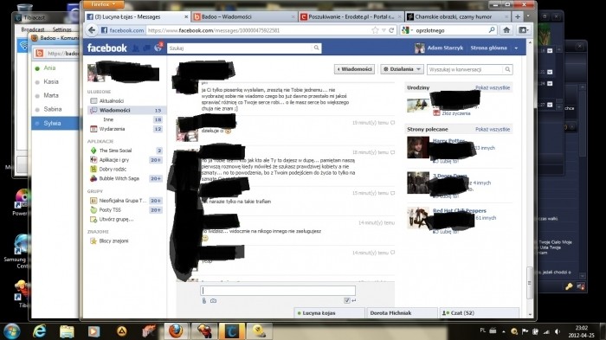Reload the page with the refresh icon
This screenshot has height=340, width=606.
click(x=391, y=30)
